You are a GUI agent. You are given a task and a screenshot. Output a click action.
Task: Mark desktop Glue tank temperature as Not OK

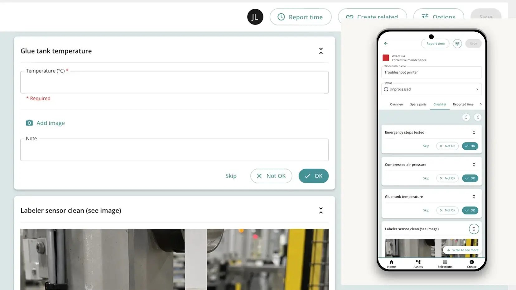(x=271, y=176)
